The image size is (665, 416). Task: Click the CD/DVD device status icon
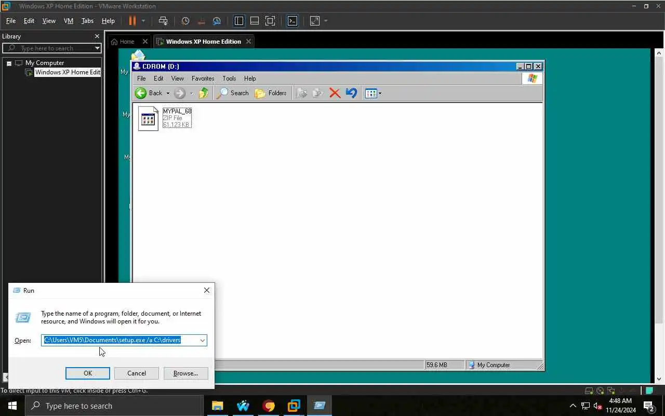coord(601,391)
